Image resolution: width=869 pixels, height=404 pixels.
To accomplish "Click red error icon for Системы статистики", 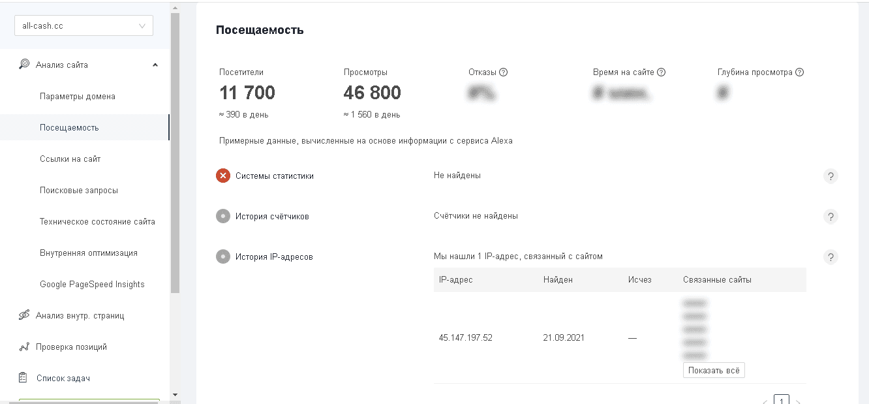I will coord(223,176).
